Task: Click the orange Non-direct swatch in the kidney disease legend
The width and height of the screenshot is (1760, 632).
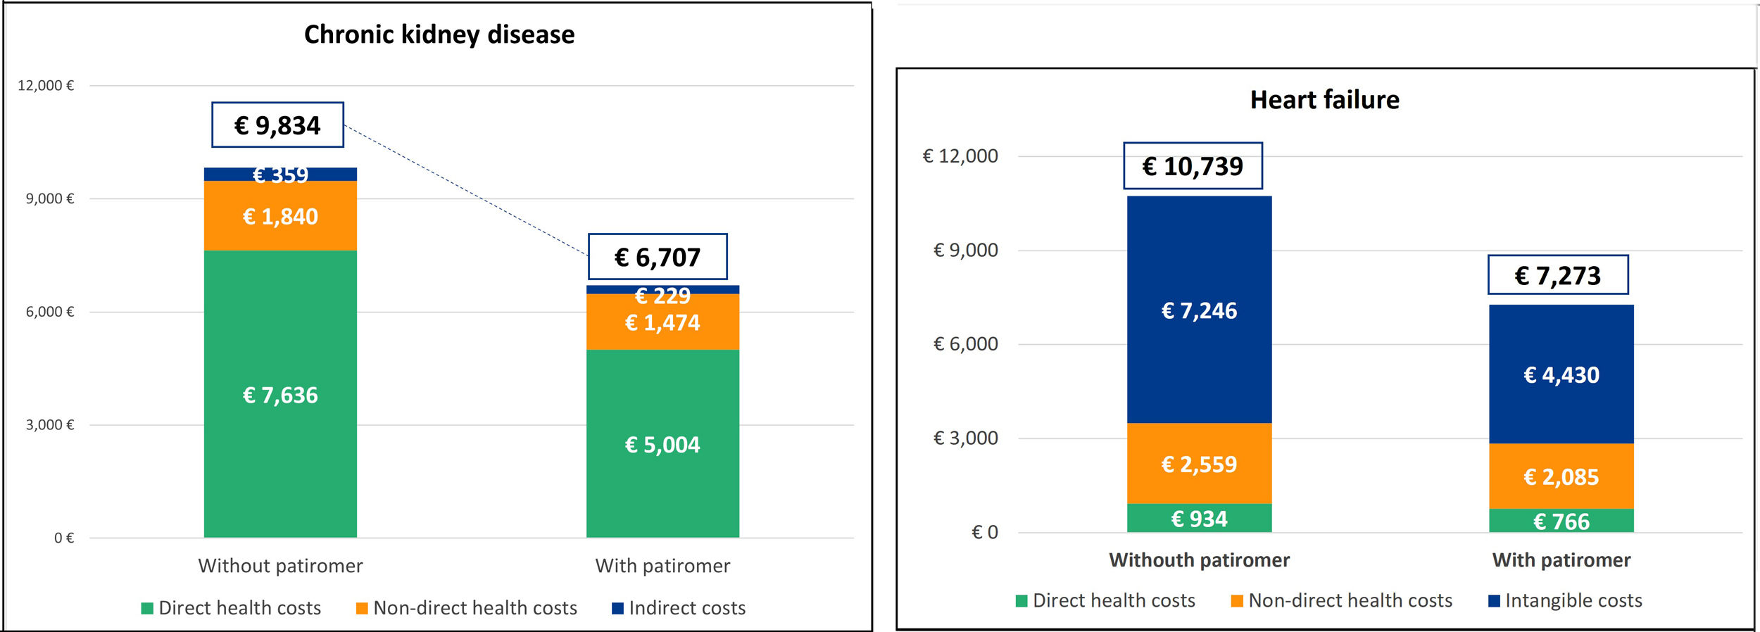Action: pyautogui.click(x=362, y=609)
